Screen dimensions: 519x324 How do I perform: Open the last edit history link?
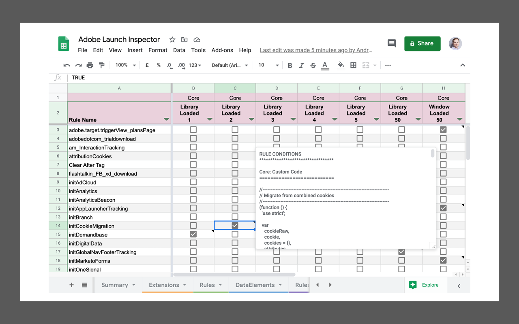[x=316, y=50]
